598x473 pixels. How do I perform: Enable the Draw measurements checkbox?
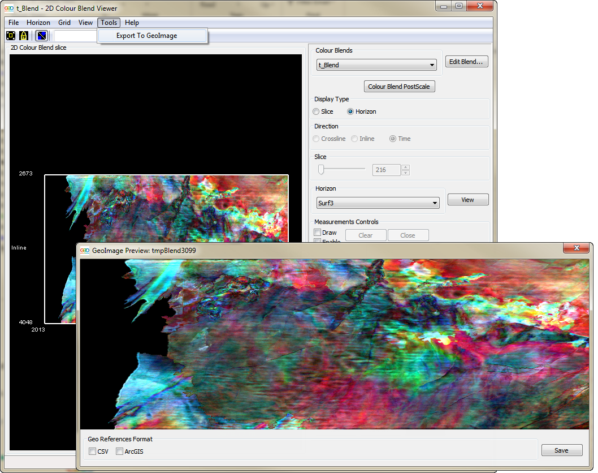coord(318,233)
